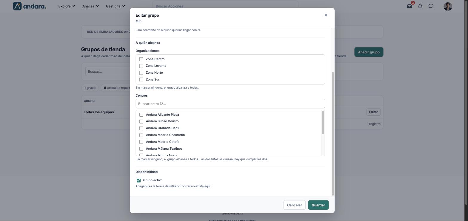Expand the Explora menu
The image size is (468, 221).
coord(67,6)
